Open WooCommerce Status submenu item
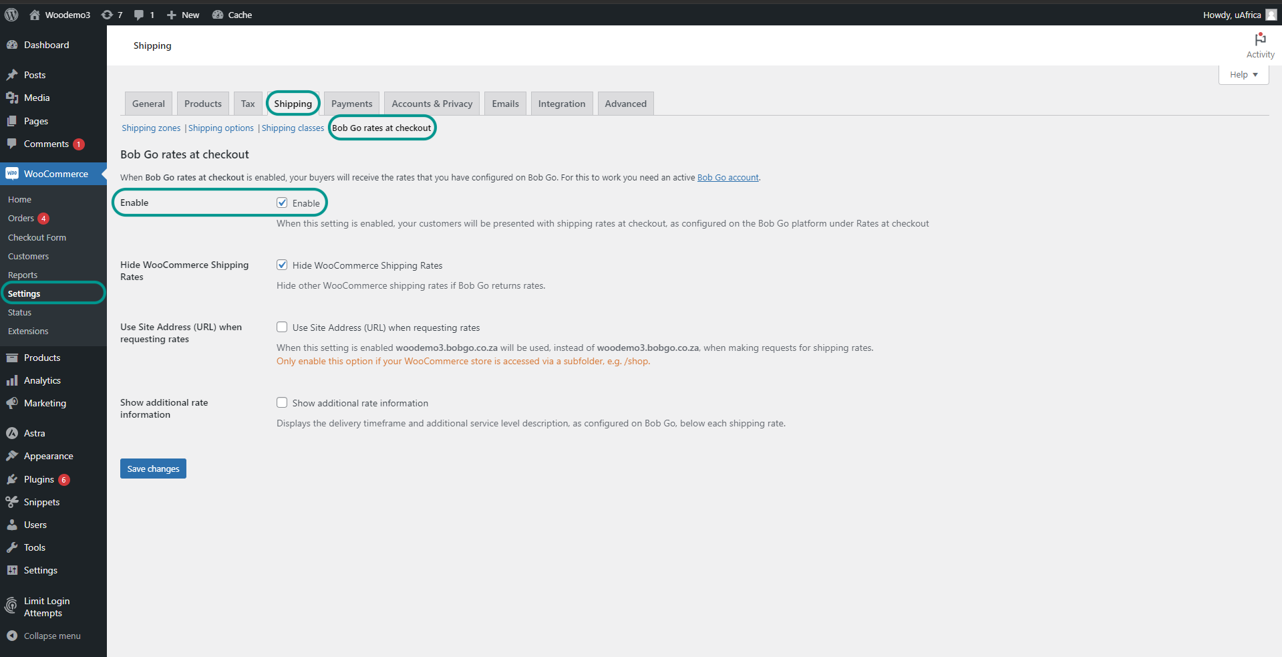 [19, 312]
